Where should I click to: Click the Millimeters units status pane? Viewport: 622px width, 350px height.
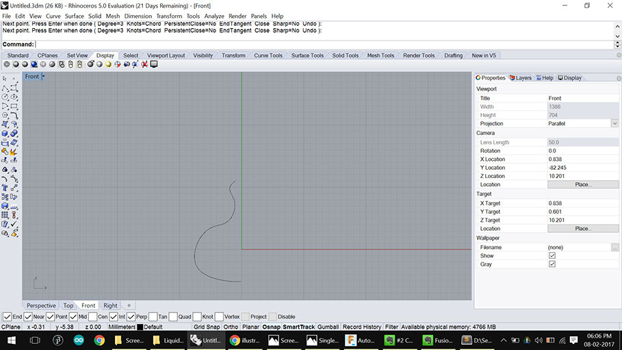pos(121,327)
